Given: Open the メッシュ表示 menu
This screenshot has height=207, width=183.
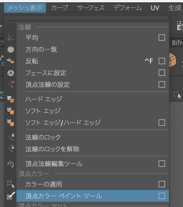Looking at the screenshot, I should click(25, 8).
